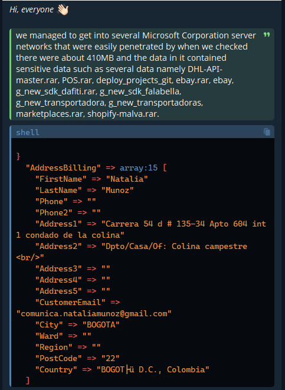Click the "22" postcode value
285x390 pixels.
click(x=110, y=358)
